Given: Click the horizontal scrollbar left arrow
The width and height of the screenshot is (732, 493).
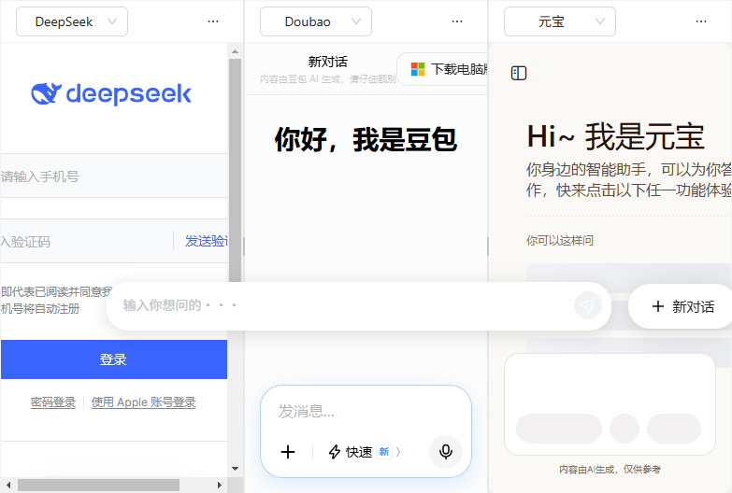Looking at the screenshot, I should 7,486.
